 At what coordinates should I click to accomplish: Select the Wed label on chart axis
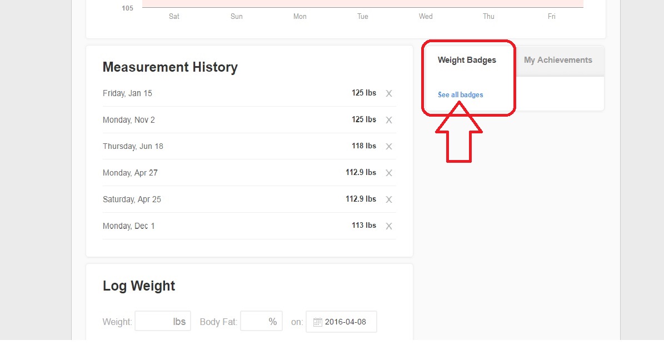pyautogui.click(x=426, y=17)
